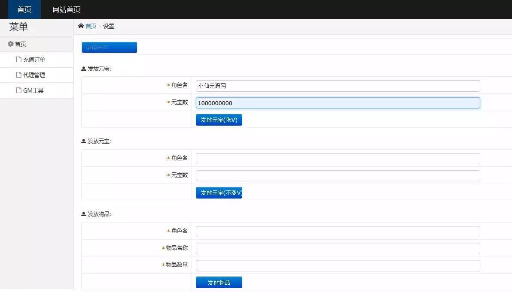Click the gear icon beside sidebar 首页
This screenshot has width=512, height=292.
(11, 44)
